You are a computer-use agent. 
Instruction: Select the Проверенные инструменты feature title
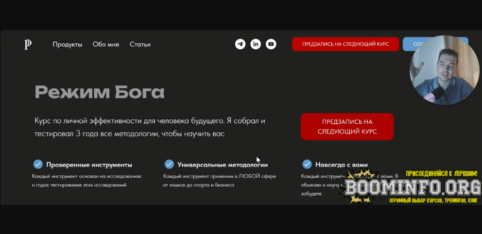[x=89, y=165]
